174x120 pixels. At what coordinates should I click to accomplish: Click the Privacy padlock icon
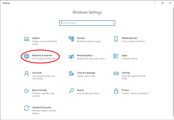pos(116,91)
